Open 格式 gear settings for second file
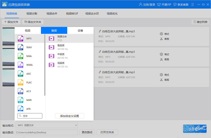The width and height of the screenshot is (211, 138). click(164, 54)
